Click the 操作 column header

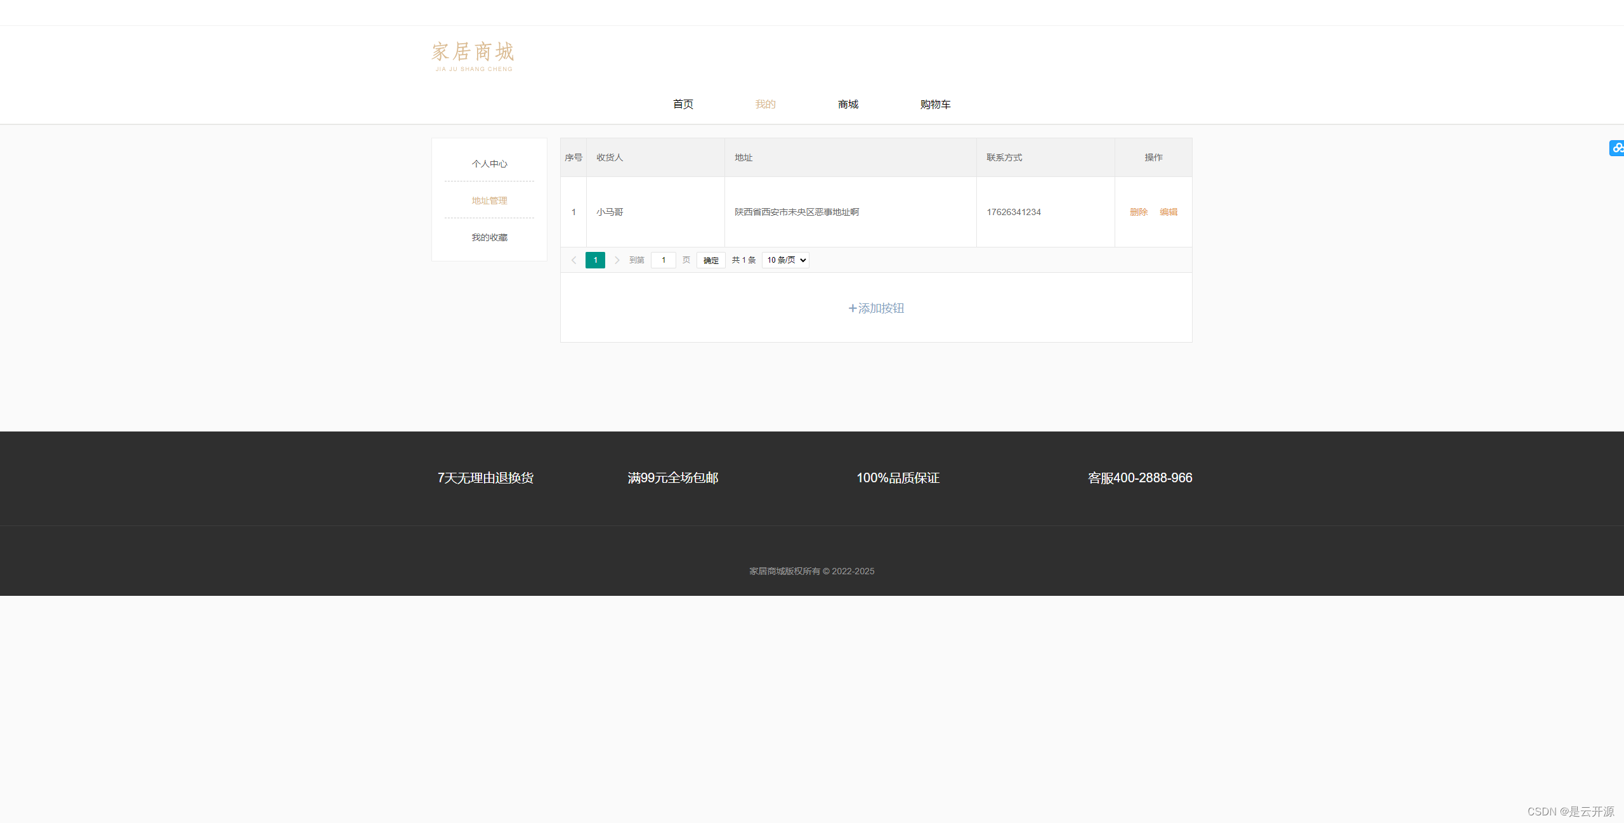pos(1153,157)
